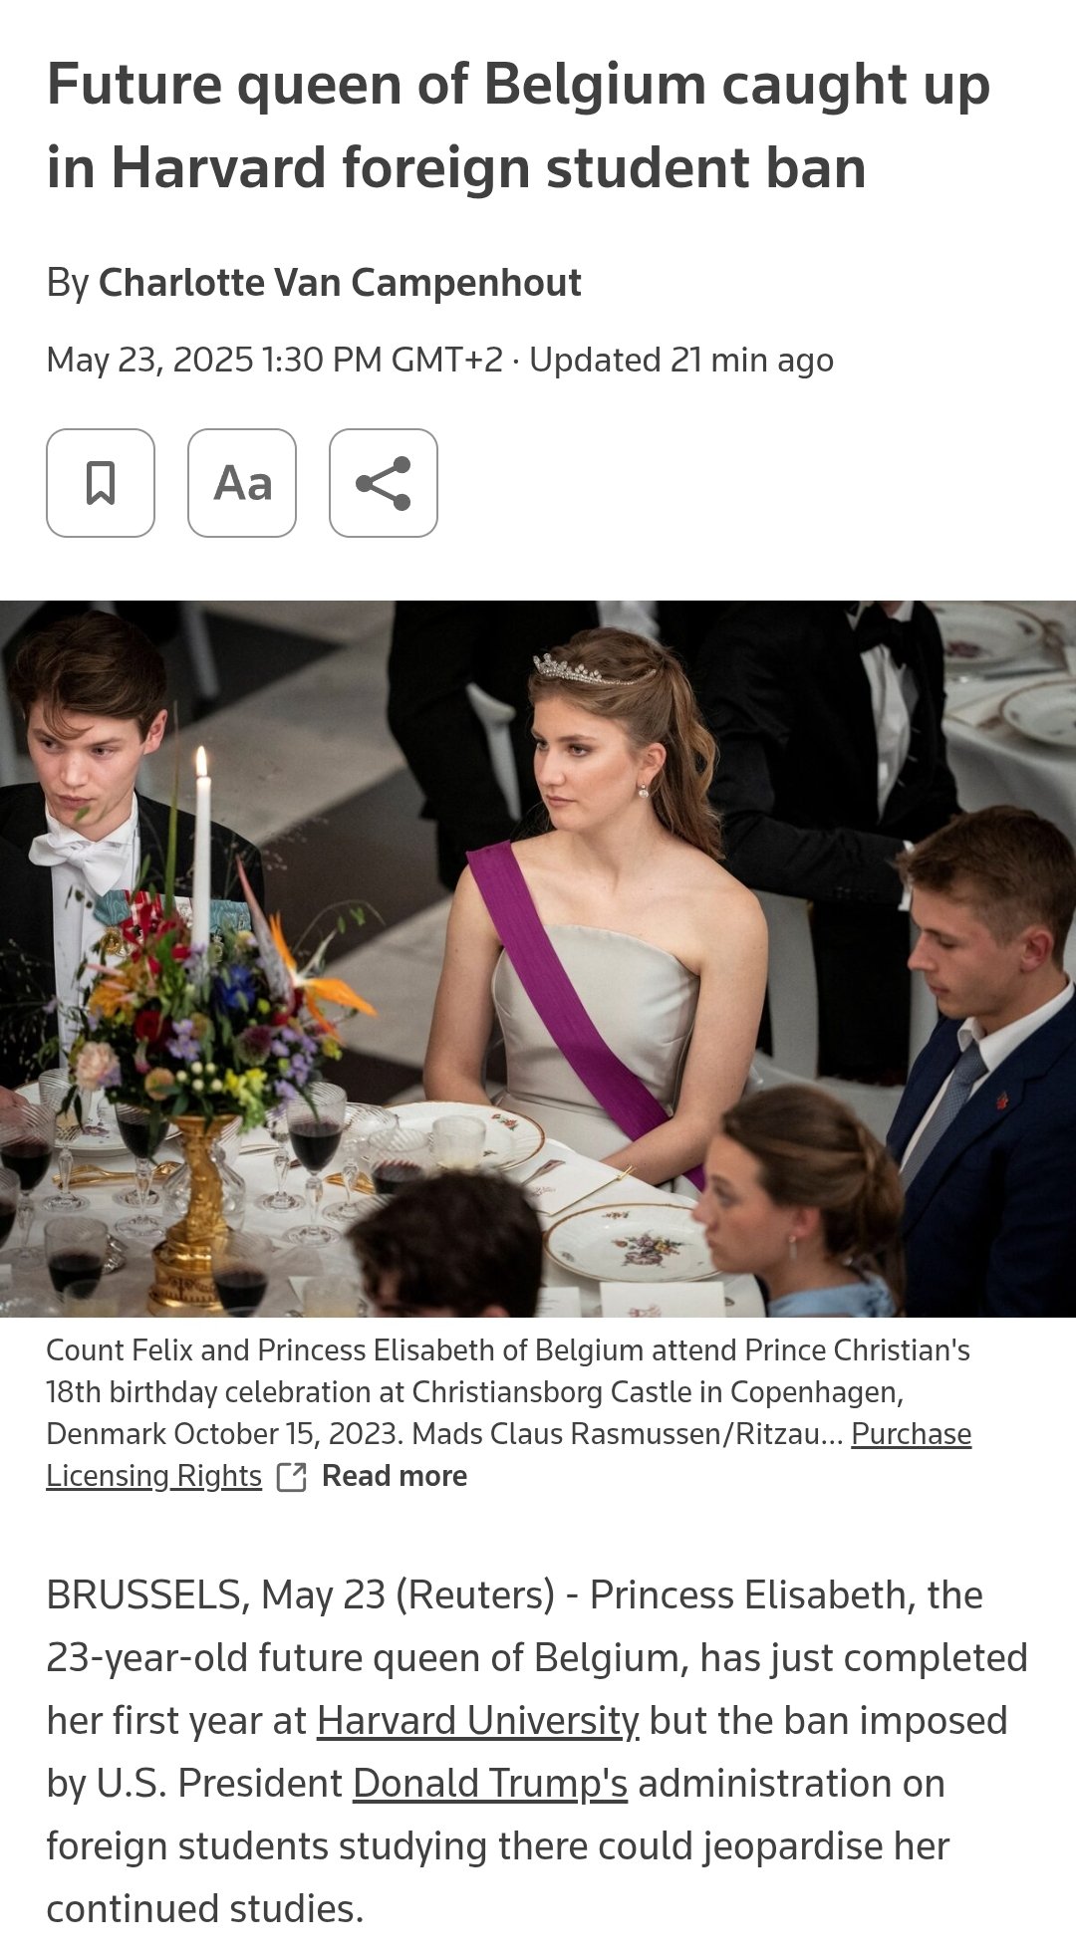Follow the Donald Trump's link

coord(490,1784)
